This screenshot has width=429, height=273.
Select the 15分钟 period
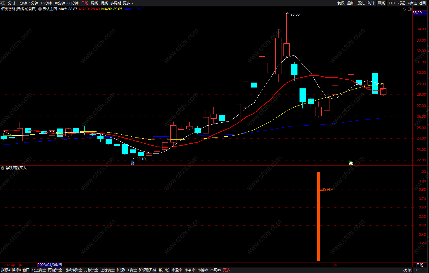coord(46,3)
